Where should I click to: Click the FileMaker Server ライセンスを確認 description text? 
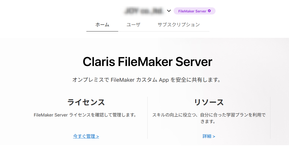point(85,115)
